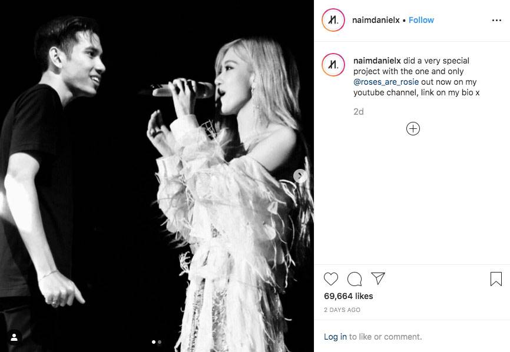This screenshot has width=510, height=352.
Task: Click header profile avatar of naimdanielx
Action: pyautogui.click(x=333, y=20)
